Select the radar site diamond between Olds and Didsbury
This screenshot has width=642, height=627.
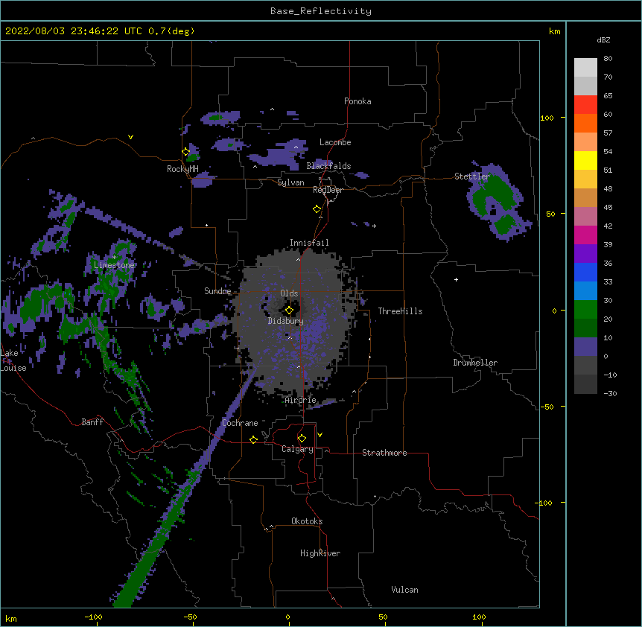coord(290,311)
